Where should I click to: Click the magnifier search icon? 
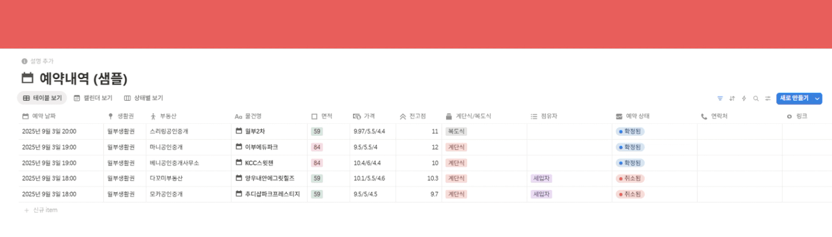756,98
